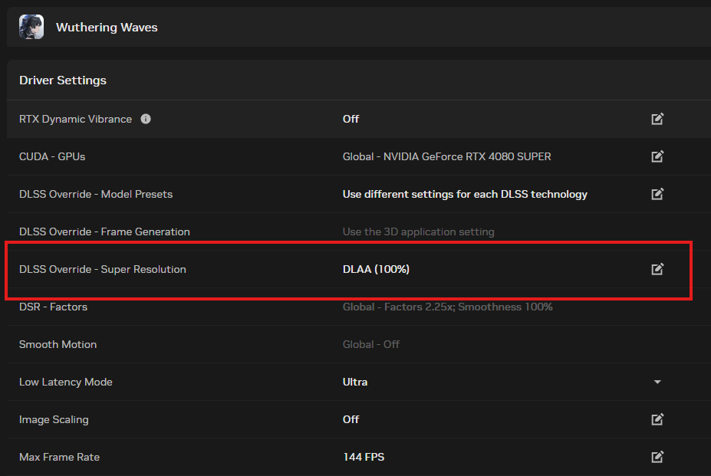The height and width of the screenshot is (476, 711).
Task: Click the 144 FPS value
Action: pos(364,457)
